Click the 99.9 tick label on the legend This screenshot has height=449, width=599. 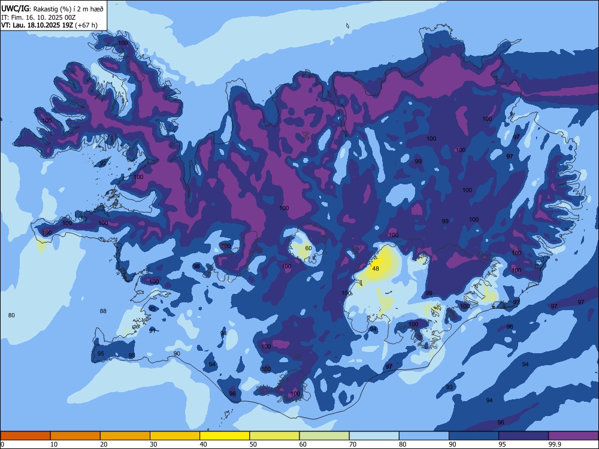pos(554,444)
